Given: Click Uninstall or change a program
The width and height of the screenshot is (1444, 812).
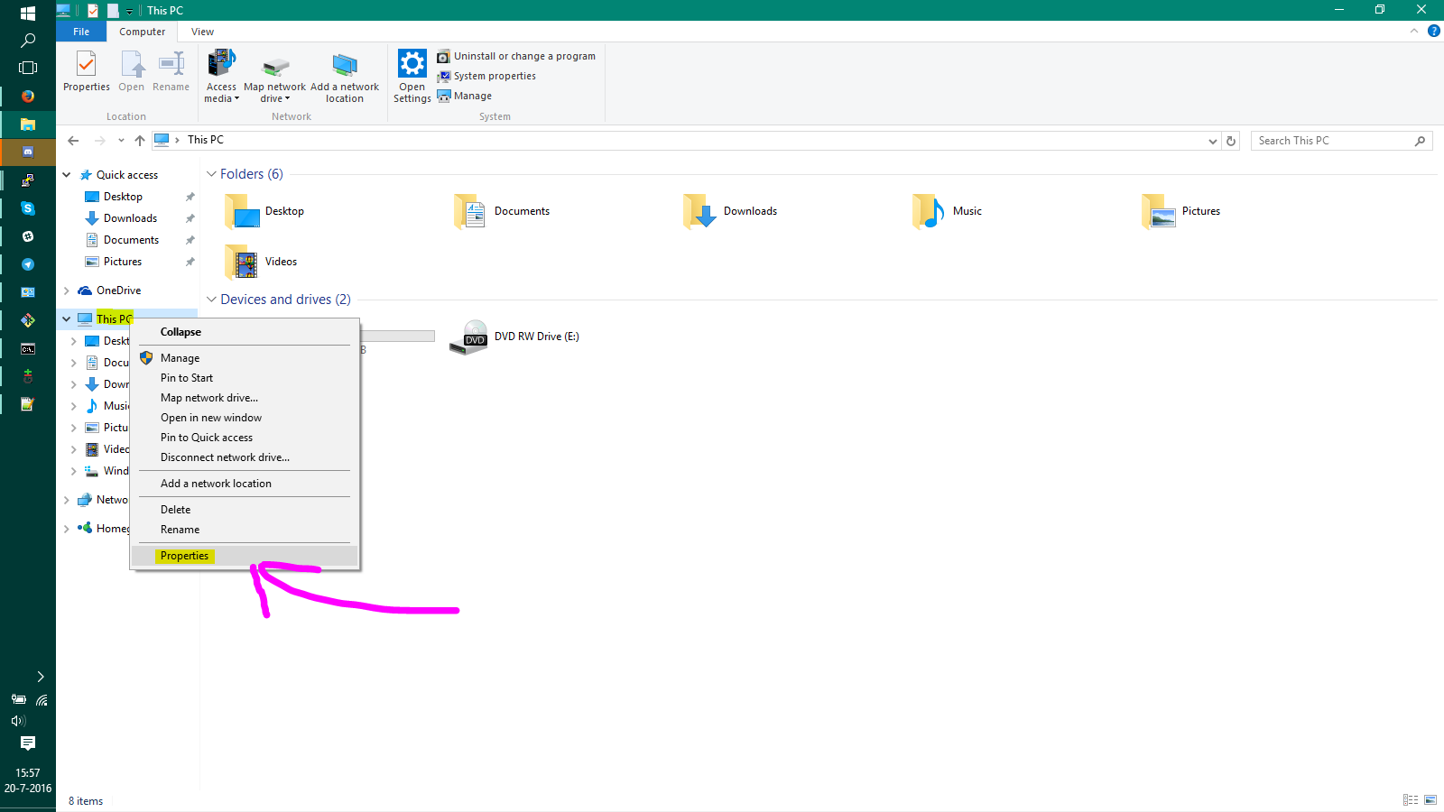Looking at the screenshot, I should pyautogui.click(x=516, y=56).
